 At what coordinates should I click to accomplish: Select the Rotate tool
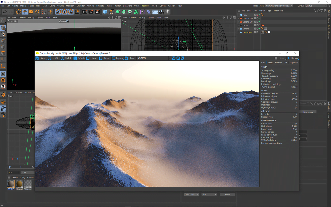[37, 12]
